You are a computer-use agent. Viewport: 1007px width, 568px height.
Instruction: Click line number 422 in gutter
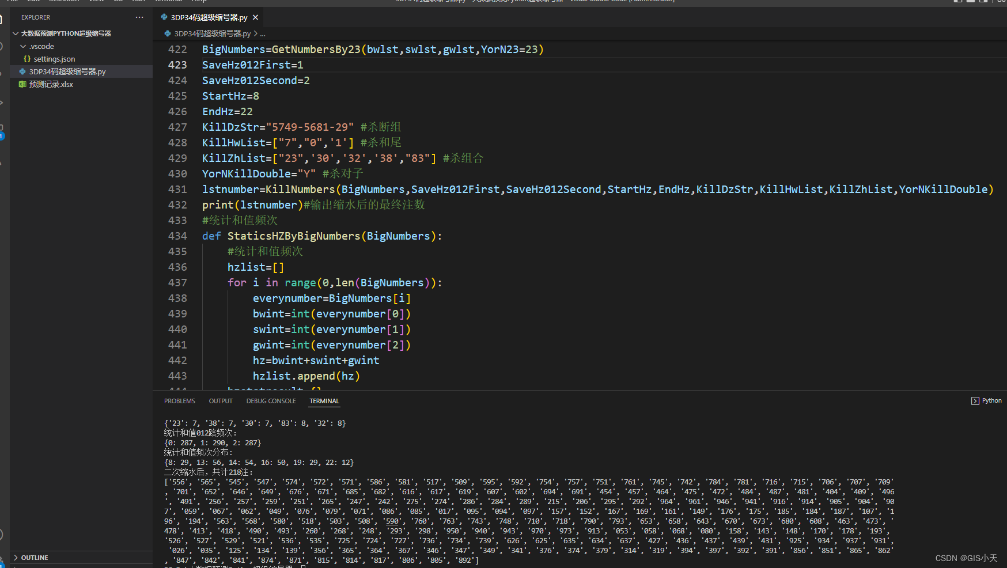pos(177,50)
